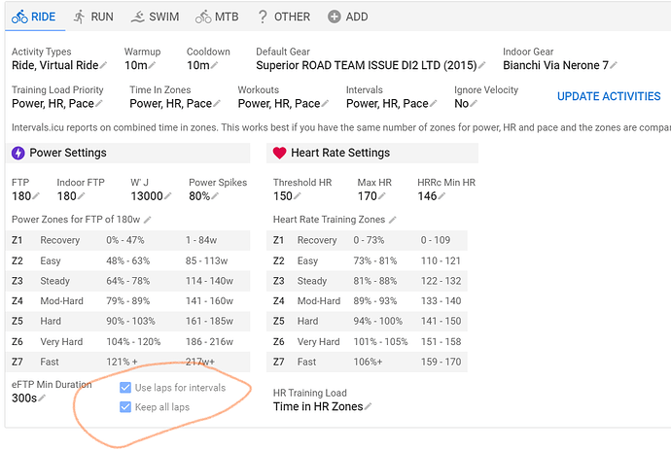671x450 pixels.
Task: Select the MTB tab
Action: 217,17
